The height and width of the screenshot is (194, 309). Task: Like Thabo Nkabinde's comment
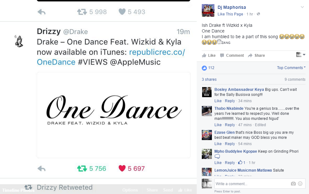click(x=218, y=125)
